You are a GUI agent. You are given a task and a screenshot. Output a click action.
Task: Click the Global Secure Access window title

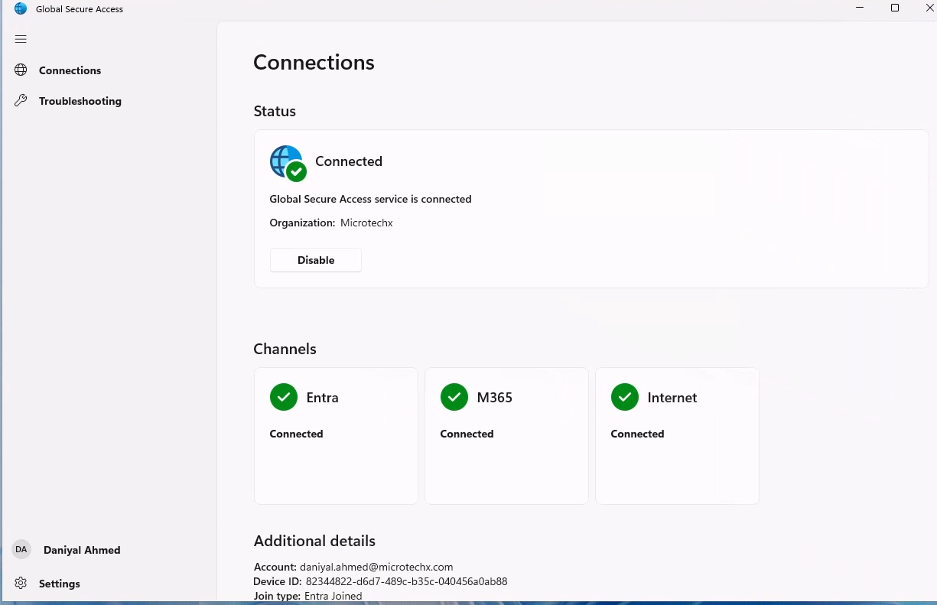80,9
